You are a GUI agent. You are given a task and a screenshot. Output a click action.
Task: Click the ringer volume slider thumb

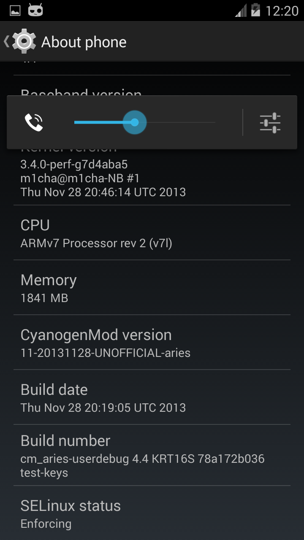pyautogui.click(x=135, y=122)
